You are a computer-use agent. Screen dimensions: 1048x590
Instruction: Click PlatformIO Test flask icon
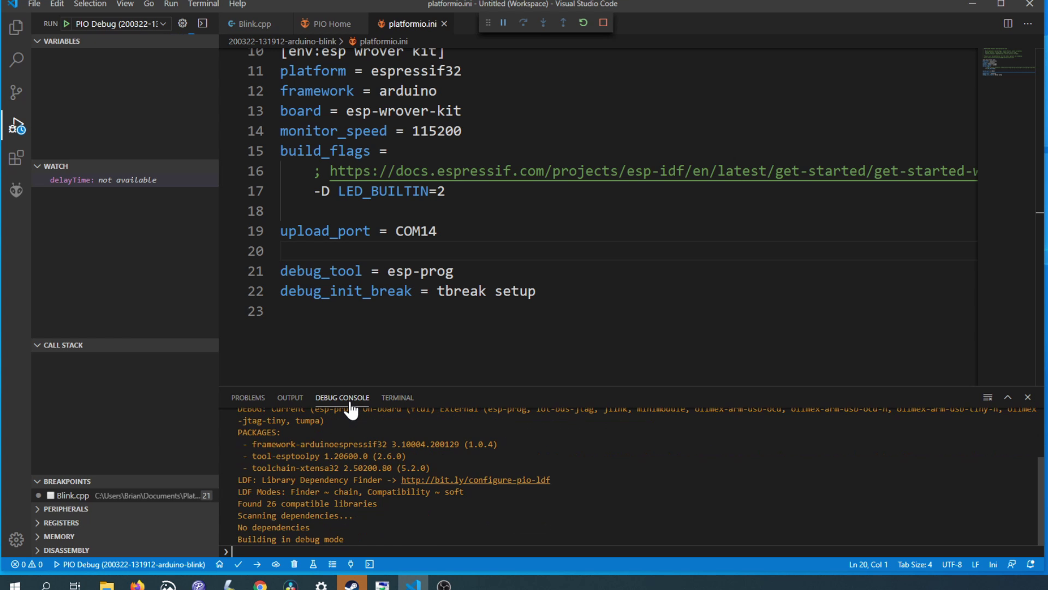click(313, 564)
